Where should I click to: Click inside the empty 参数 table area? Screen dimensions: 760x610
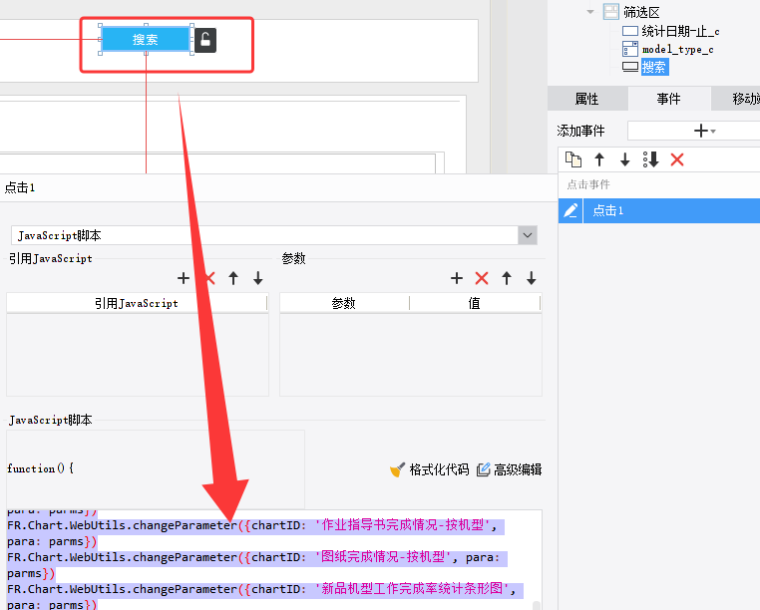pyautogui.click(x=411, y=355)
